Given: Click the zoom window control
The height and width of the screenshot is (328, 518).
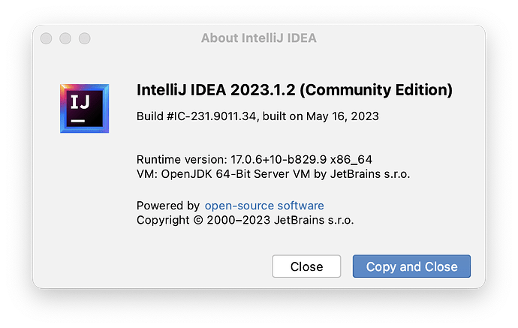Looking at the screenshot, I should [85, 38].
